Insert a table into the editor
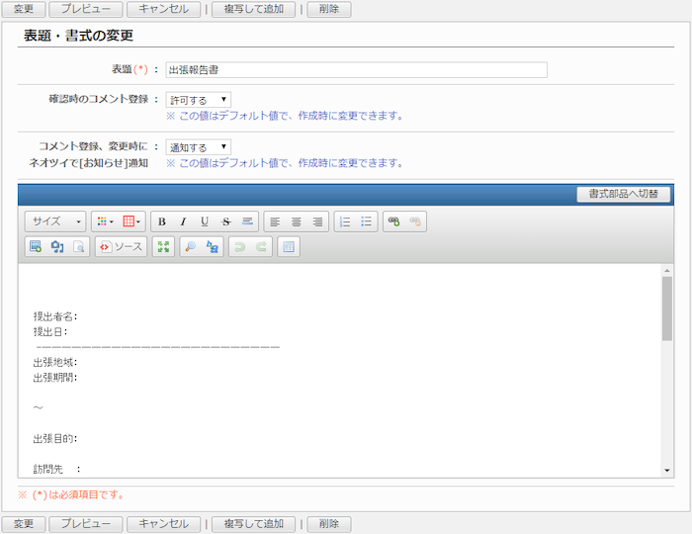The image size is (692, 534). point(289,246)
